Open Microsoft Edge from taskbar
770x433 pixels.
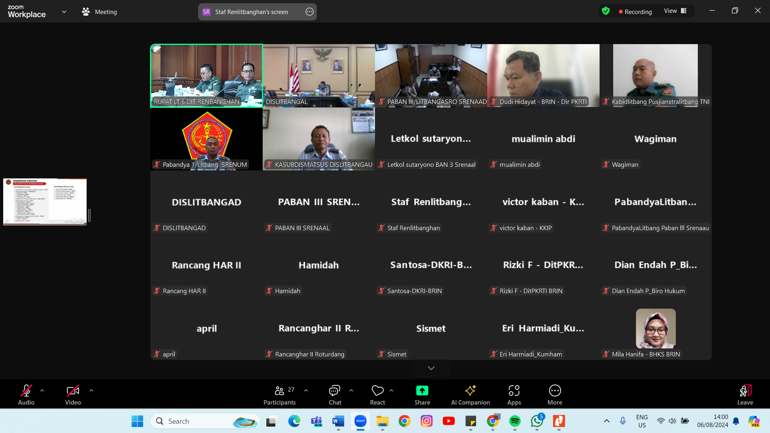pyautogui.click(x=294, y=421)
